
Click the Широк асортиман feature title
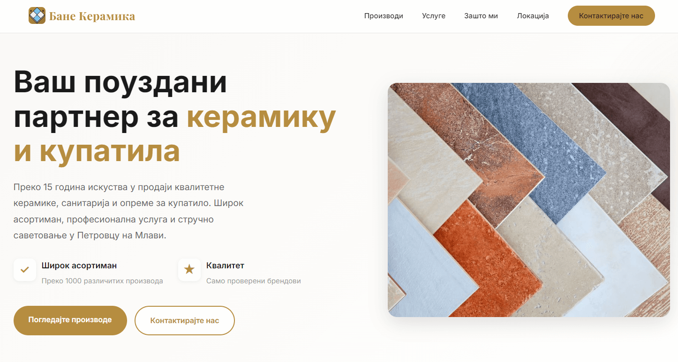(x=79, y=266)
